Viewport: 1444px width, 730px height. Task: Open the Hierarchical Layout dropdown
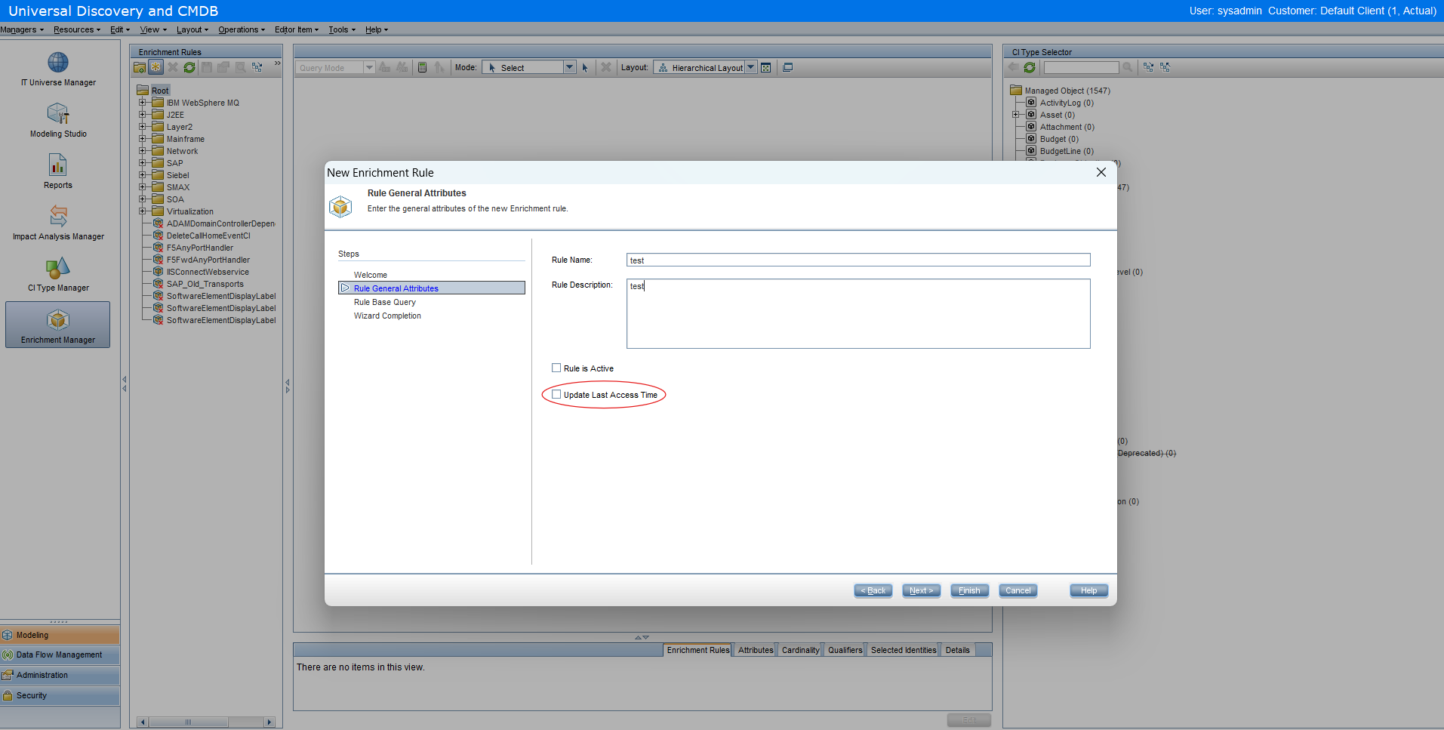[751, 66]
